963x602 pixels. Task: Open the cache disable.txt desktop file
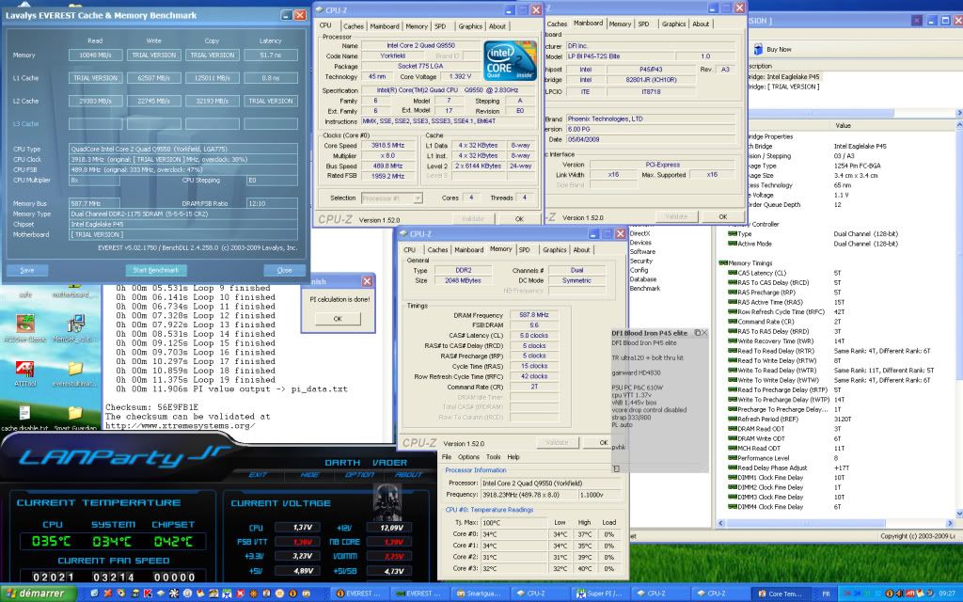pos(24,413)
